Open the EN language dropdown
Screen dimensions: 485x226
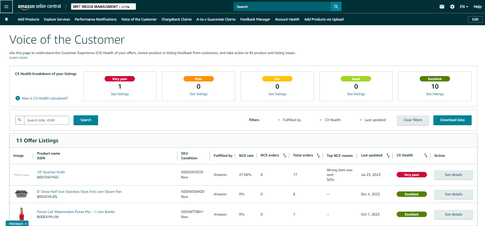[464, 6]
